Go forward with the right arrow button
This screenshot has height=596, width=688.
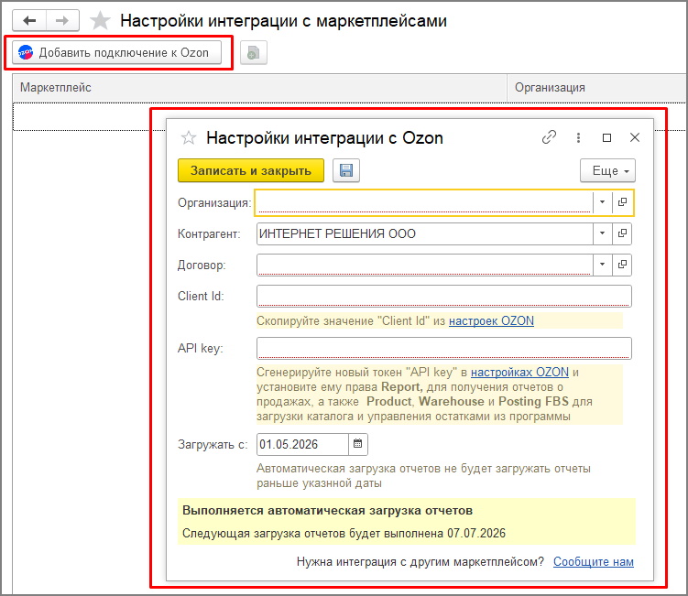[x=62, y=20]
